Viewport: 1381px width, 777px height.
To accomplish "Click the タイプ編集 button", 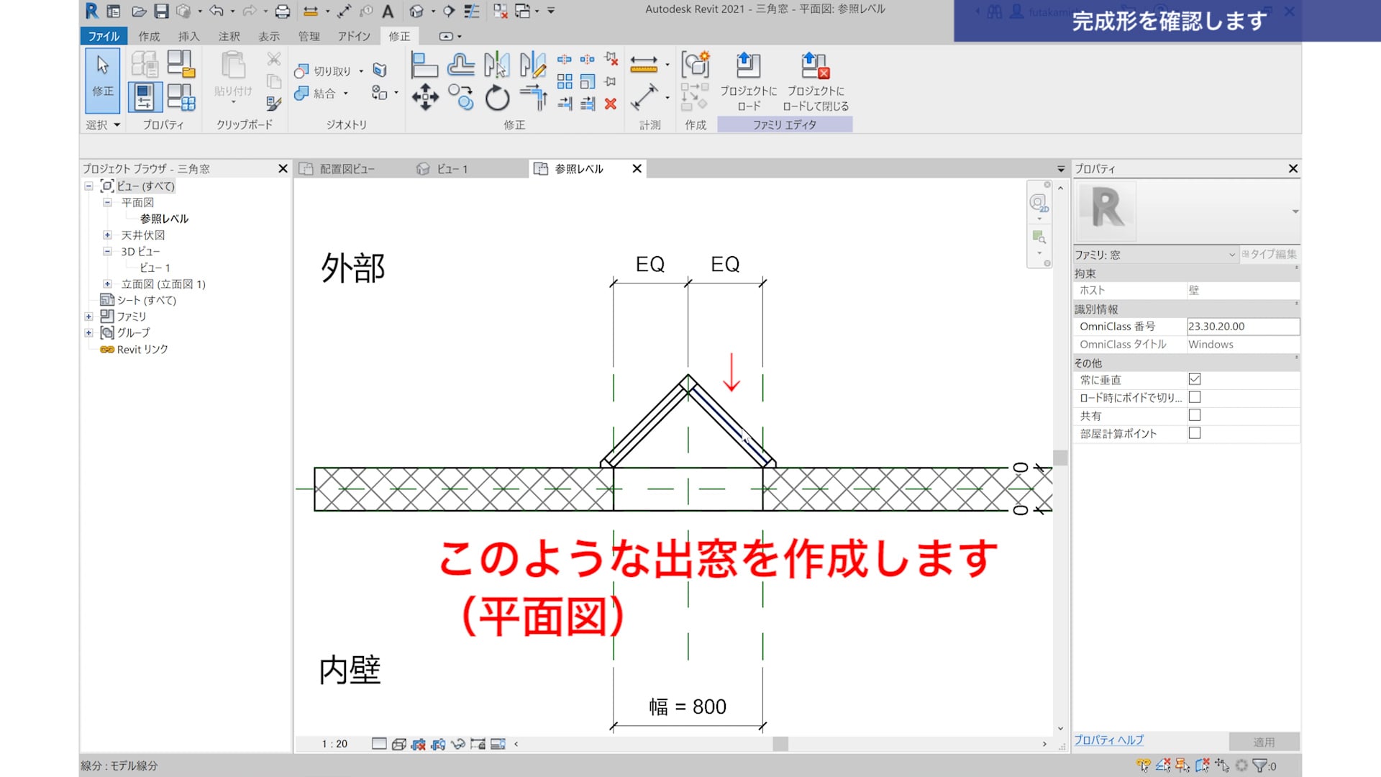I will click(x=1270, y=255).
